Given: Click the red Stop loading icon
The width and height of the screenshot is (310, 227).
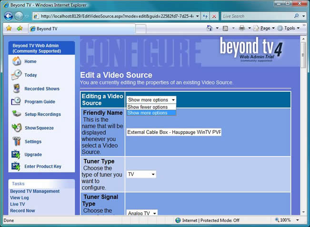Looking at the screenshot, I should [x=214, y=16].
